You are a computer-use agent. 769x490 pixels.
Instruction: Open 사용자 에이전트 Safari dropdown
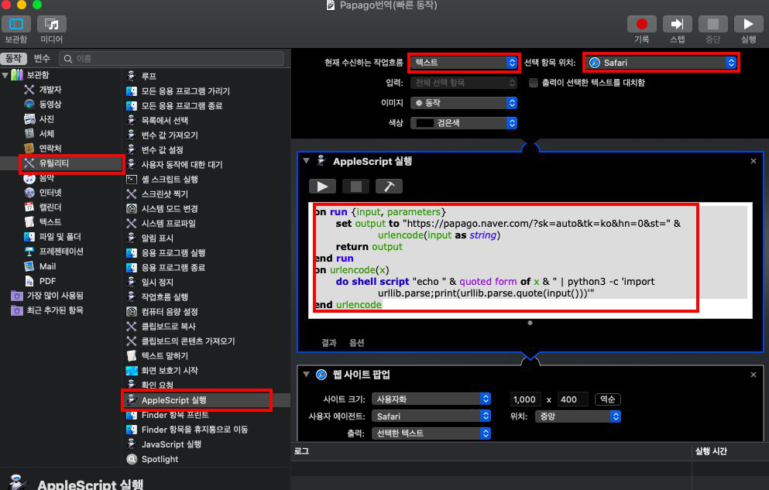431,416
